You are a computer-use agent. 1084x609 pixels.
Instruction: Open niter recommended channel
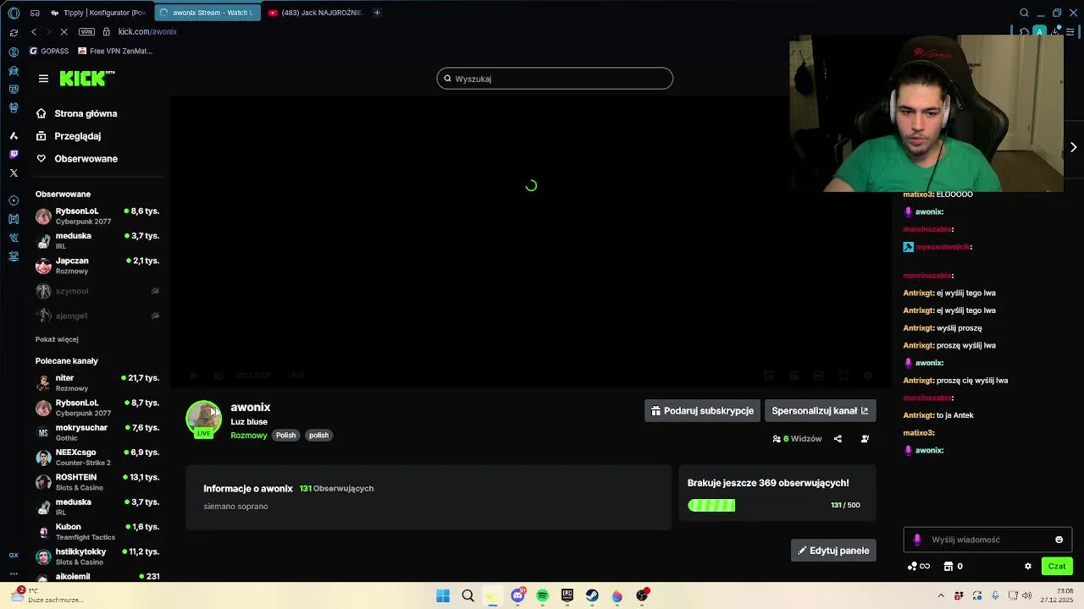coord(97,382)
